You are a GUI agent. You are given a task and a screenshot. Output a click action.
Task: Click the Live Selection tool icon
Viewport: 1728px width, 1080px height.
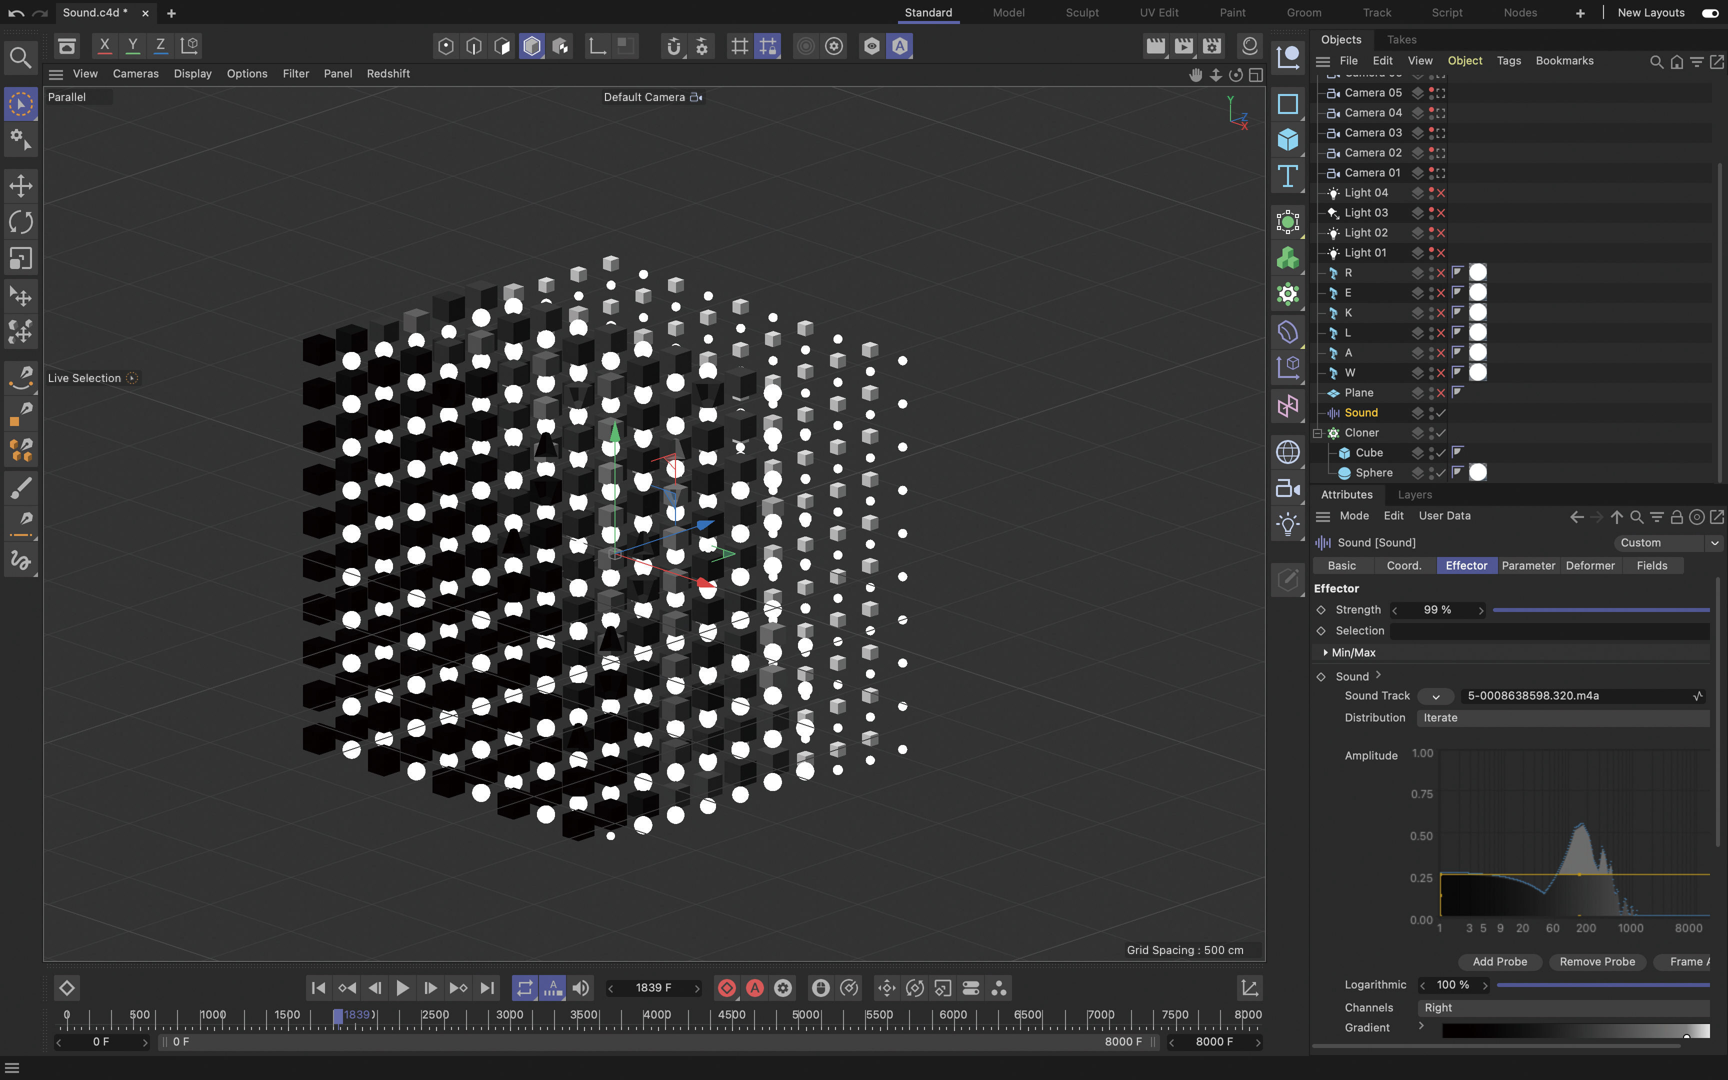click(x=20, y=104)
